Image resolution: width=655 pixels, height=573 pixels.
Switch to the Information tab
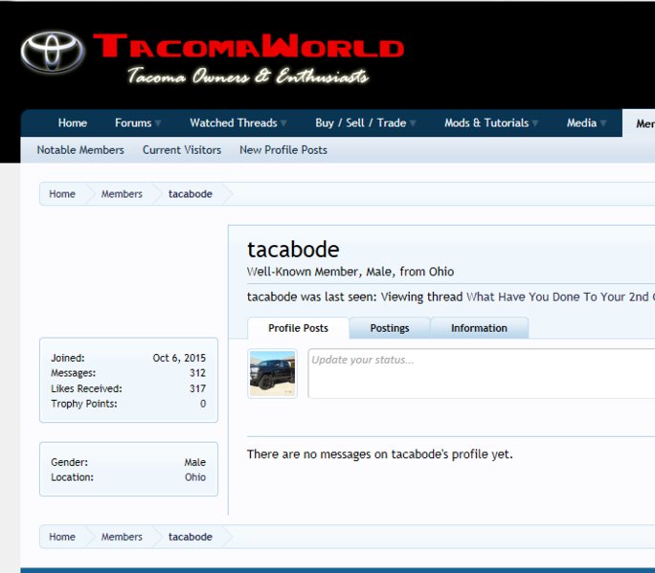[x=479, y=328]
